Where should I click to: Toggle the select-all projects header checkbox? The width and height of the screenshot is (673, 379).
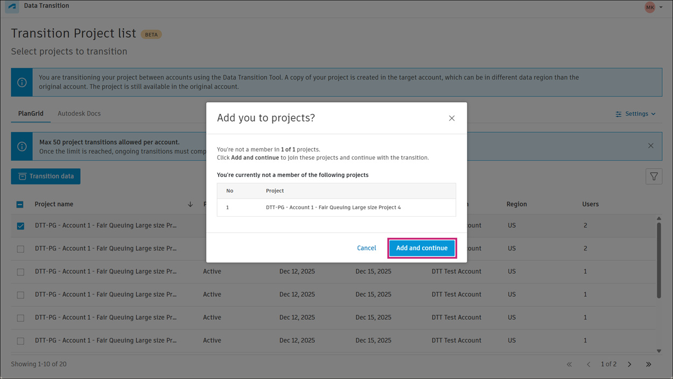click(x=20, y=204)
